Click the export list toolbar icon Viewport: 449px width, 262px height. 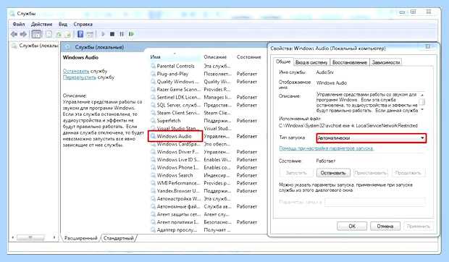pos(68,35)
